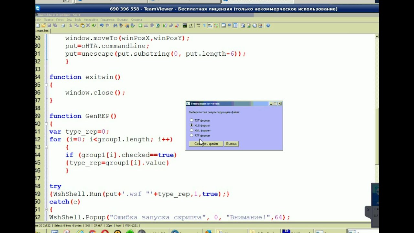Click scrollbar up arrow in editor
Viewport: 414px width, 233px height.
click(377, 37)
